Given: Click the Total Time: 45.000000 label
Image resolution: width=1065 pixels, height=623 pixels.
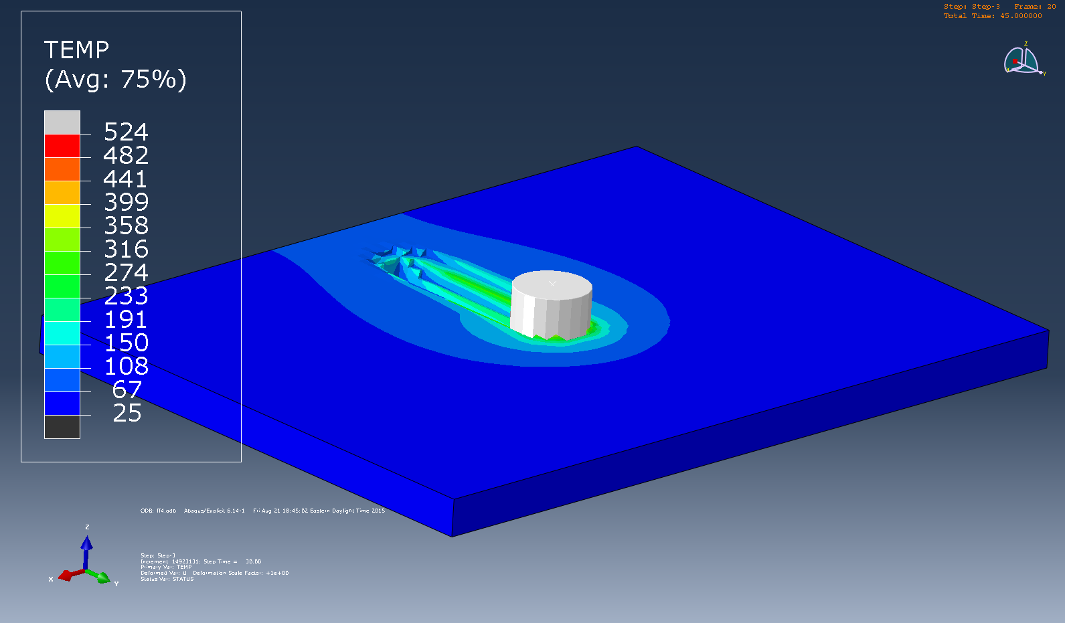Looking at the screenshot, I should [993, 16].
